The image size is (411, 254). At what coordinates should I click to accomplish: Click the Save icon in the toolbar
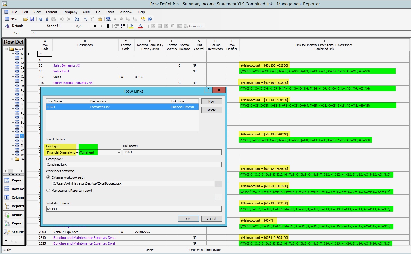pos(32,19)
